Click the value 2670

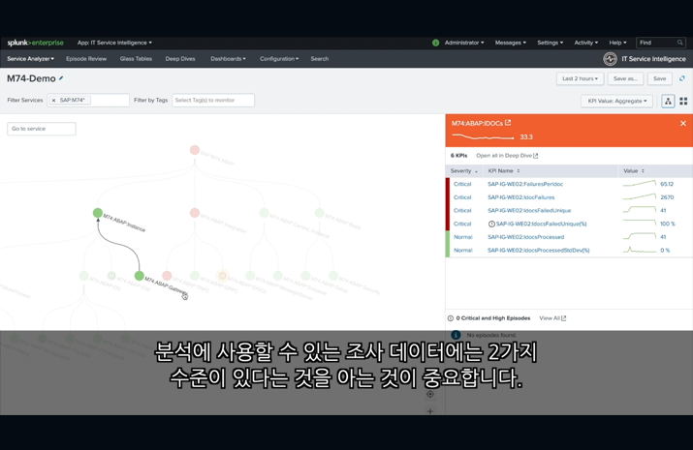667,197
